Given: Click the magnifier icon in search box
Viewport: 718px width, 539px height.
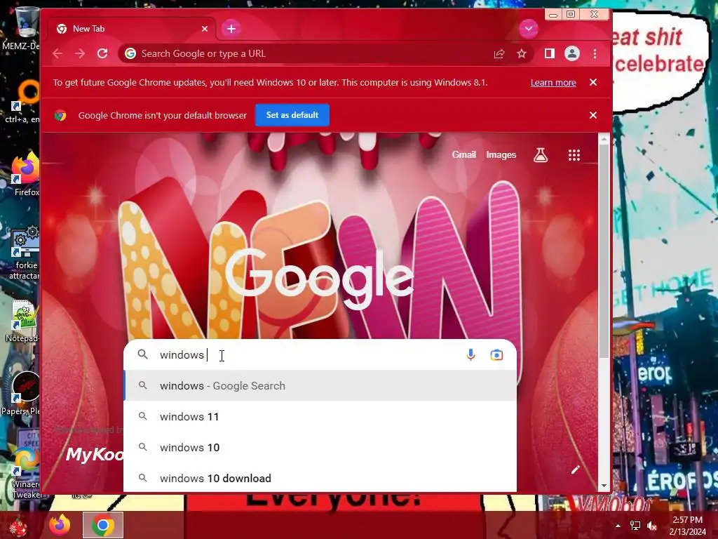Looking at the screenshot, I should click(143, 354).
